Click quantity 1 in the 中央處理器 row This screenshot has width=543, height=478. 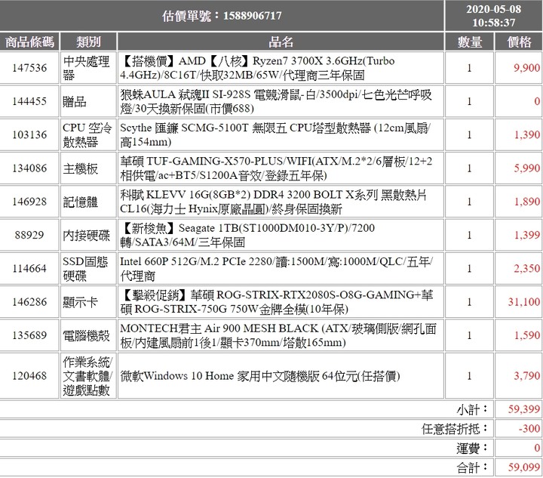(469, 68)
